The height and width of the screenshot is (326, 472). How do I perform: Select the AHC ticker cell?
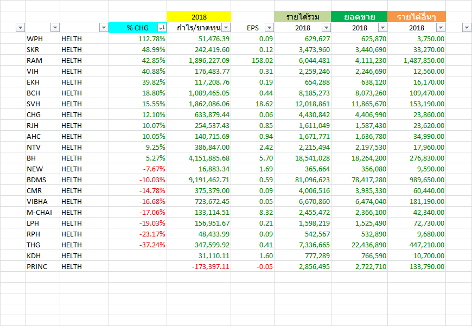[x=42, y=136]
